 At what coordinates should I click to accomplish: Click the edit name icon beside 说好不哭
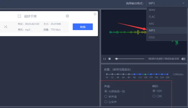19,16
